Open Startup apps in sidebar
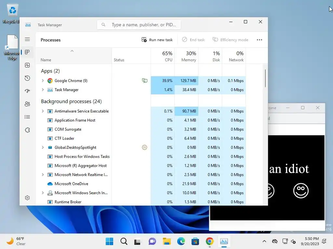The height and width of the screenshot is (249, 333). [27, 91]
